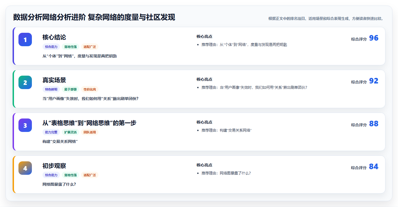Click the score value 88

coord(374,124)
